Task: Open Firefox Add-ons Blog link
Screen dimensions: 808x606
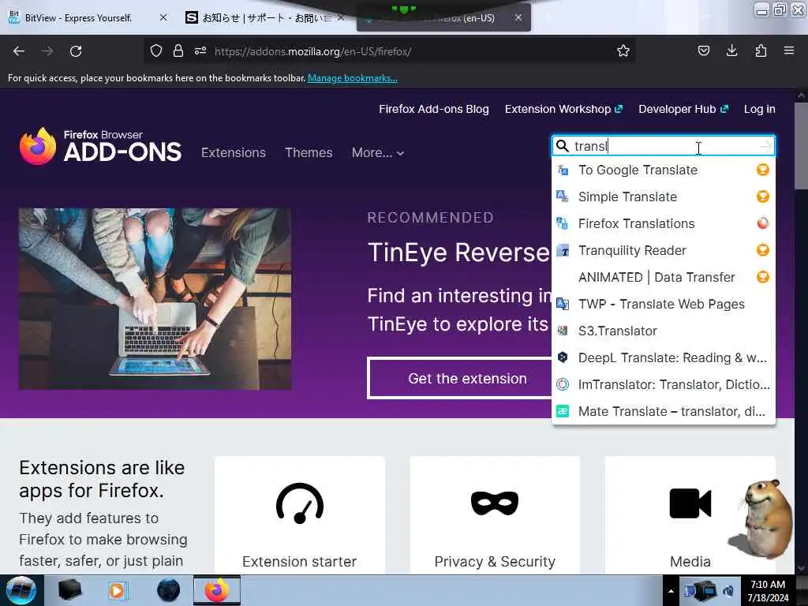Action: pyautogui.click(x=434, y=109)
